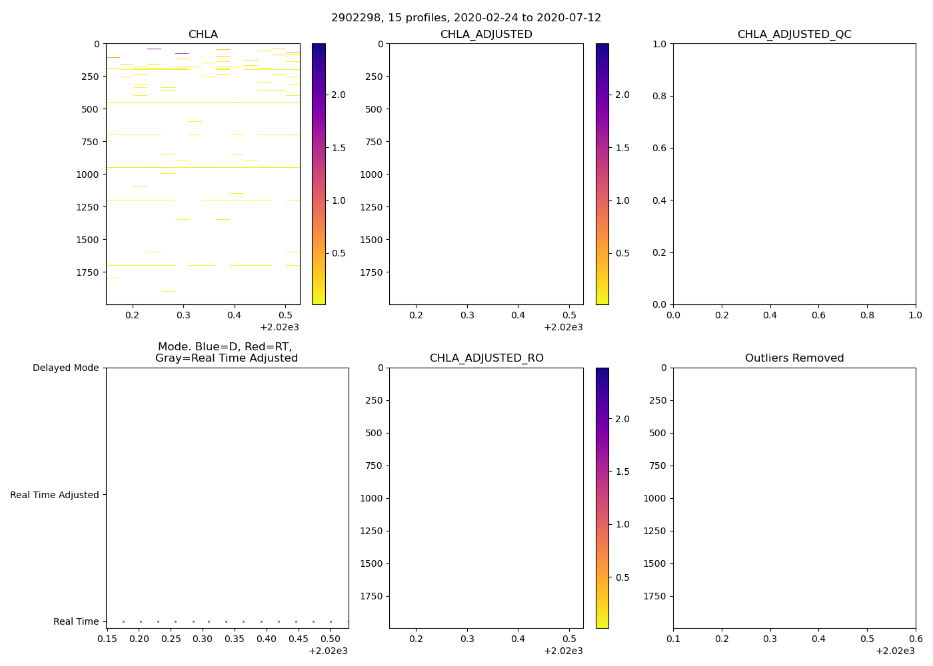The image size is (933, 666).
Task: Click the colorbar beside the CHLA_ADJUSTED plot
Action: pos(602,173)
